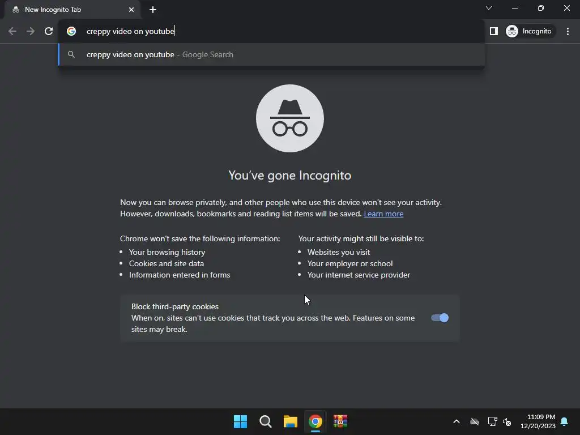
Task: Open the side panel icon
Action: pos(494,32)
